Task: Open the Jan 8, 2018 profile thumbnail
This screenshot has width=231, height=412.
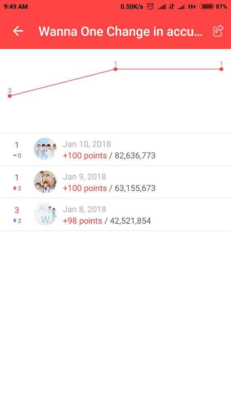Action: pyautogui.click(x=45, y=214)
